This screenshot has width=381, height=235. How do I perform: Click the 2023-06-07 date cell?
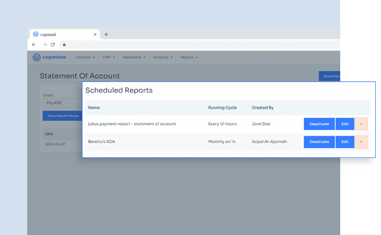pyautogui.click(x=55, y=144)
